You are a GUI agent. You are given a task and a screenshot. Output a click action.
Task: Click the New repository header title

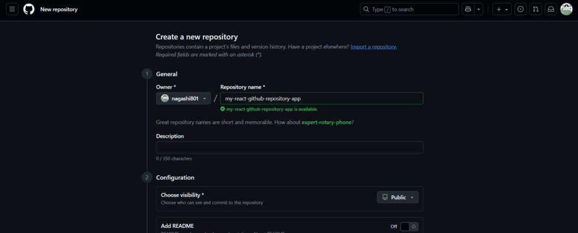(x=59, y=10)
